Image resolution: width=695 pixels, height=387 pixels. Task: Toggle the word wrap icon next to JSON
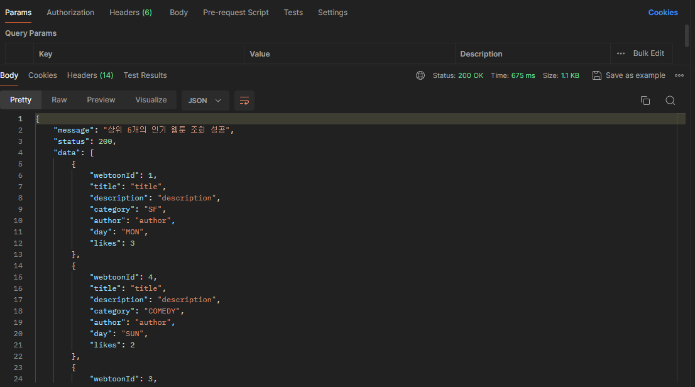(244, 101)
